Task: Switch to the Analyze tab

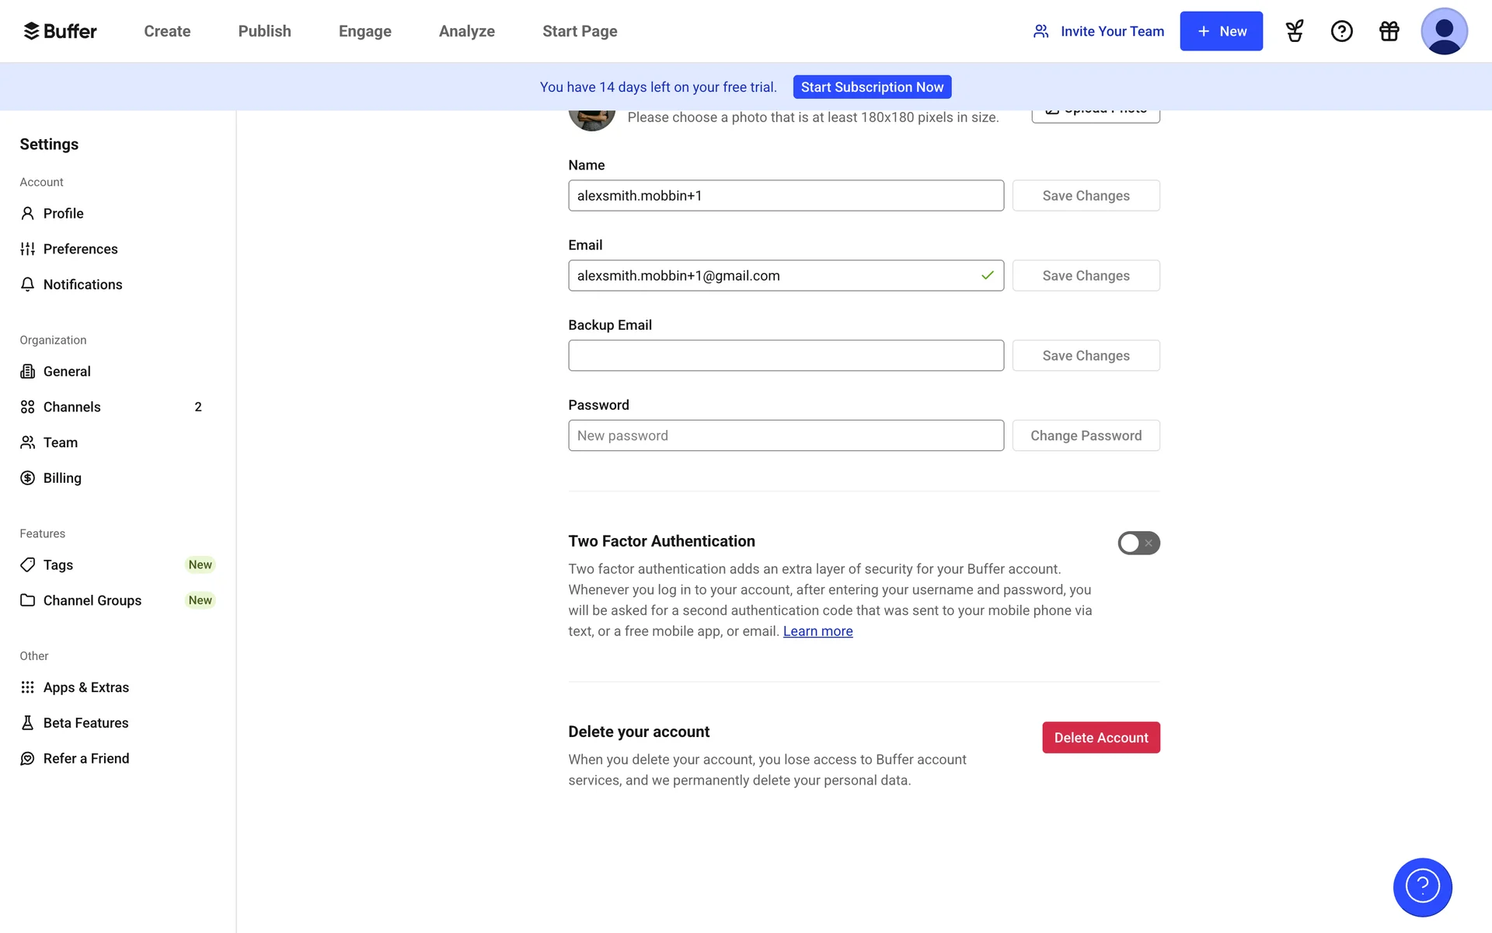Action: [x=466, y=31]
